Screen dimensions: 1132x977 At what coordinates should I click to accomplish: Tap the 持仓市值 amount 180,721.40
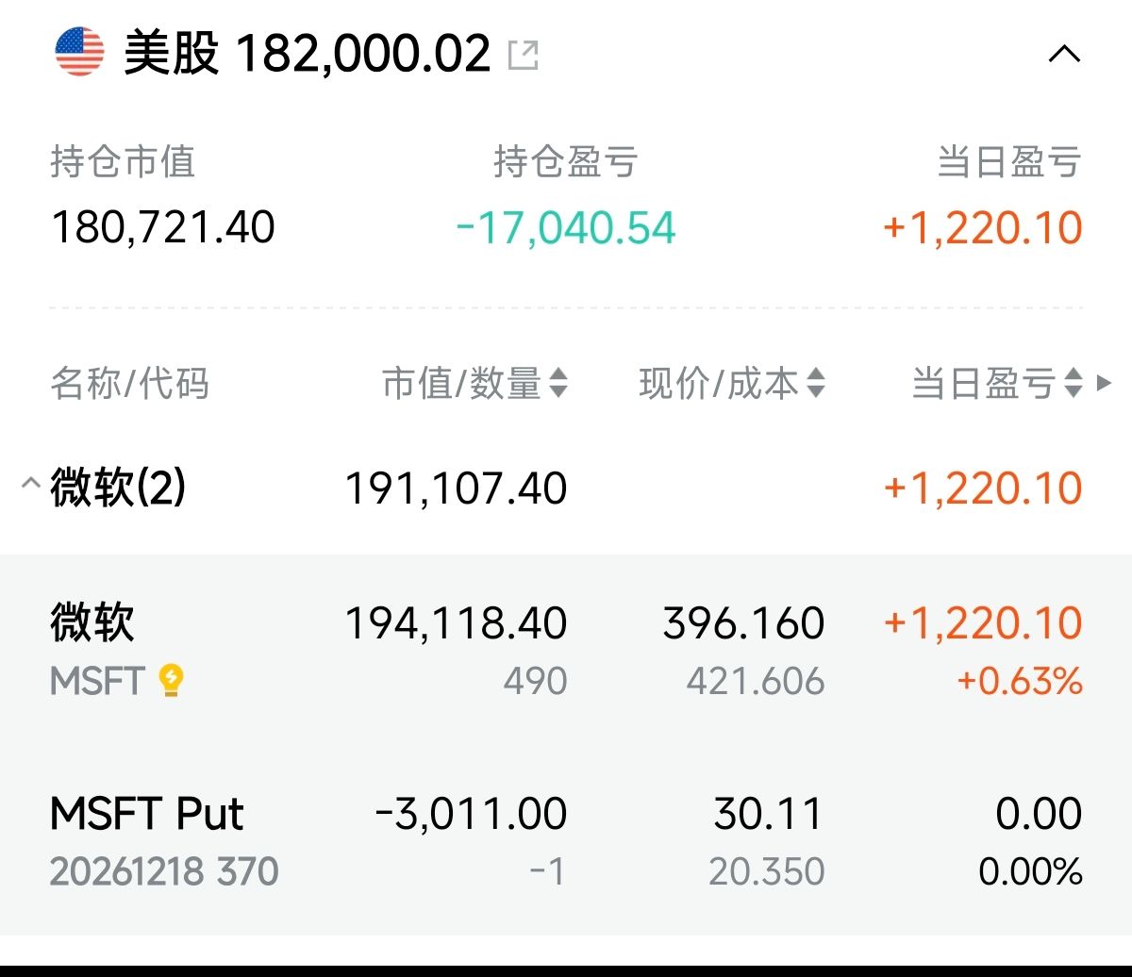point(162,228)
